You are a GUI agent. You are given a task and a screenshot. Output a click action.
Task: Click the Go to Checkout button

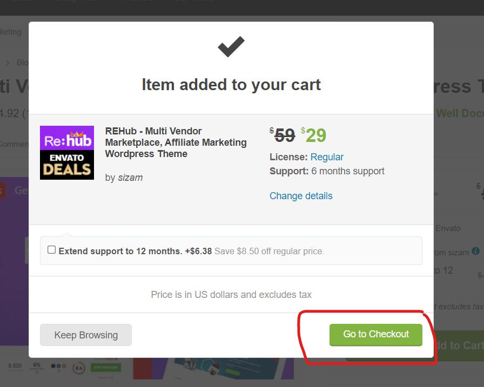click(375, 335)
